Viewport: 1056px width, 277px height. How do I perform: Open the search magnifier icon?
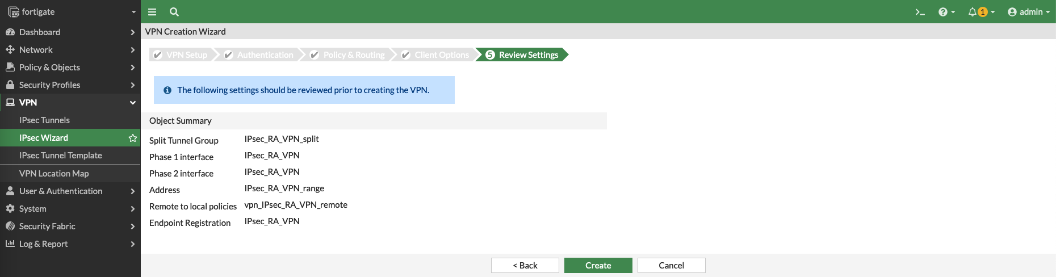174,12
